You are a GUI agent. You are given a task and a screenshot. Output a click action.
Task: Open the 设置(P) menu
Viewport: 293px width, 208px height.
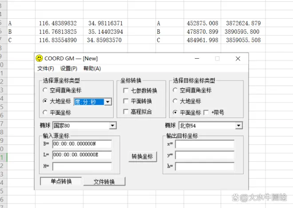[x=68, y=68]
